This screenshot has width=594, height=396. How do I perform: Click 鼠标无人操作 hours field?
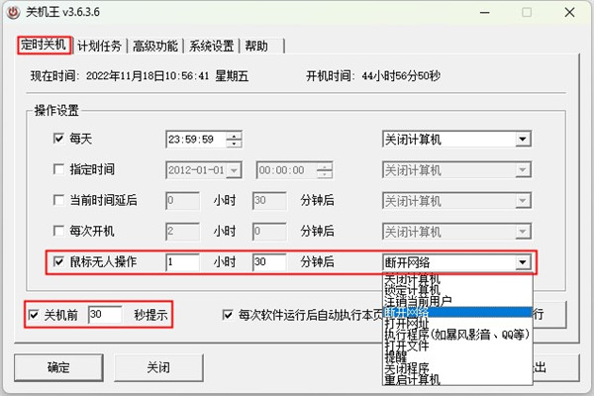(182, 261)
